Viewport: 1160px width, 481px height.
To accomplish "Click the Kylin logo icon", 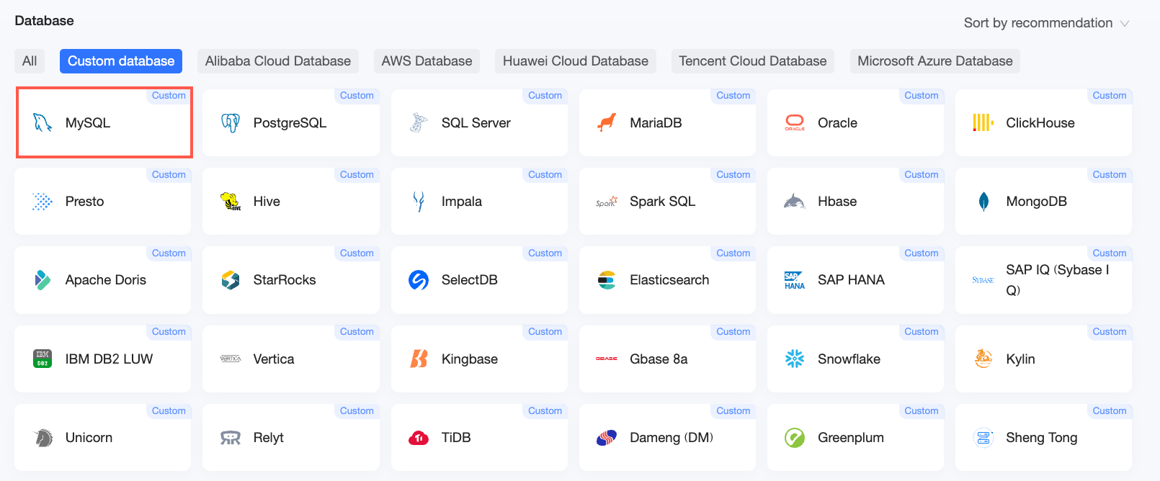I will 983,359.
